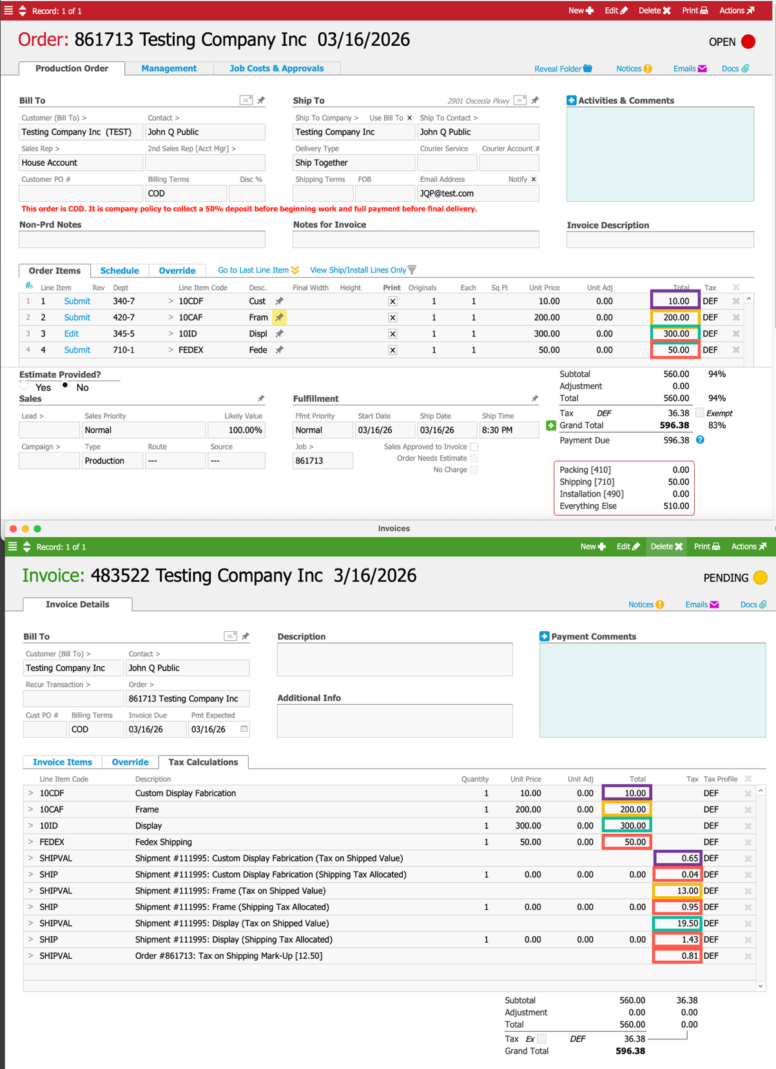Toggle Print checkbox for 10CDF line
776x1069 pixels.
[393, 302]
